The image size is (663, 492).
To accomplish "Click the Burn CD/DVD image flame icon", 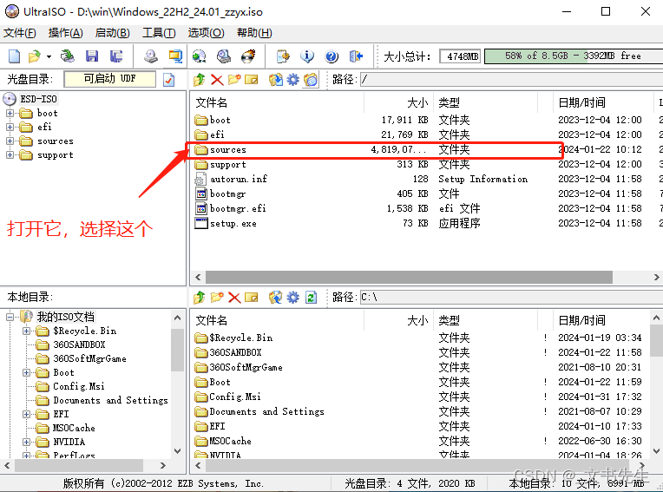I will point(248,56).
